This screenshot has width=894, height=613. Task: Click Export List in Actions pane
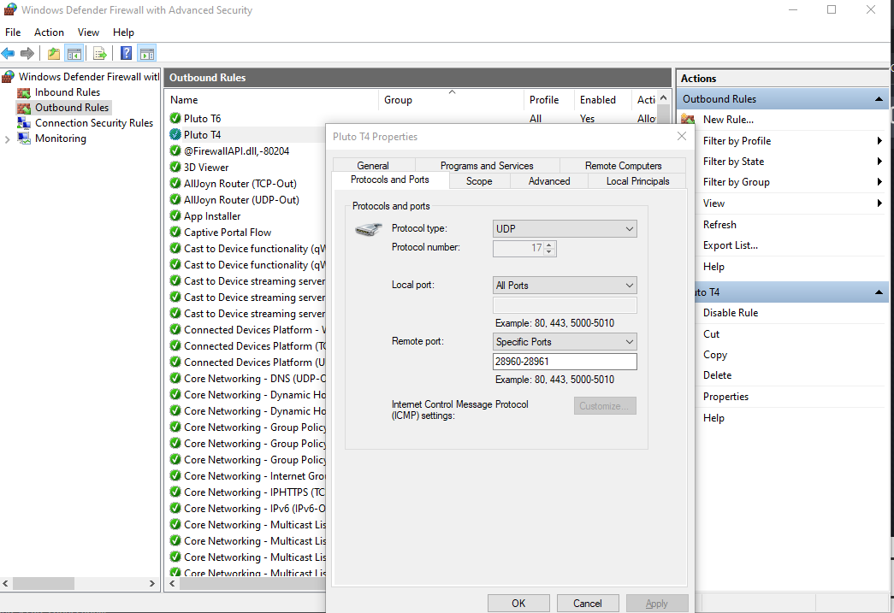coord(731,245)
